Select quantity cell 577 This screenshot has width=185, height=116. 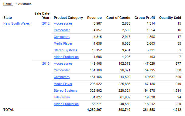178,63
